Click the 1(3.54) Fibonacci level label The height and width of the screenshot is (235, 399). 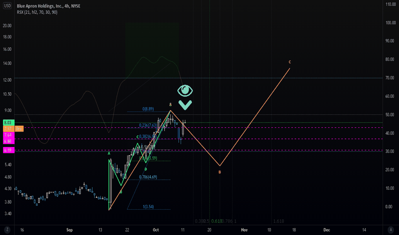pos(148,206)
